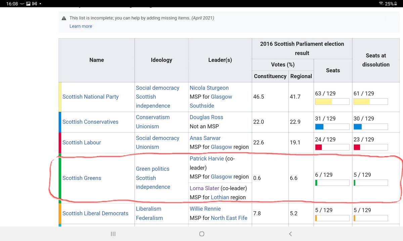Click the clock showing 16:08

(11, 4)
